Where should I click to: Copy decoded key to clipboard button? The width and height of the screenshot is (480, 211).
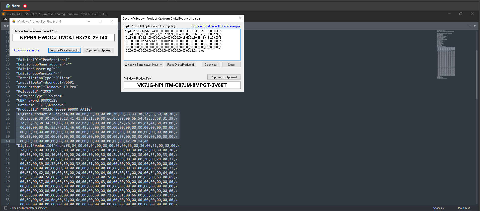224,77
